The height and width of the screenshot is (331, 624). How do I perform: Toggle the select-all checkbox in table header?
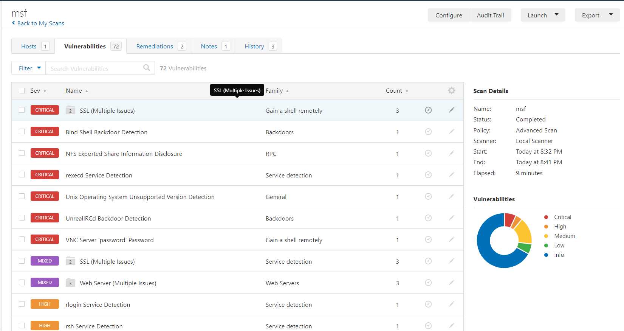coord(22,90)
